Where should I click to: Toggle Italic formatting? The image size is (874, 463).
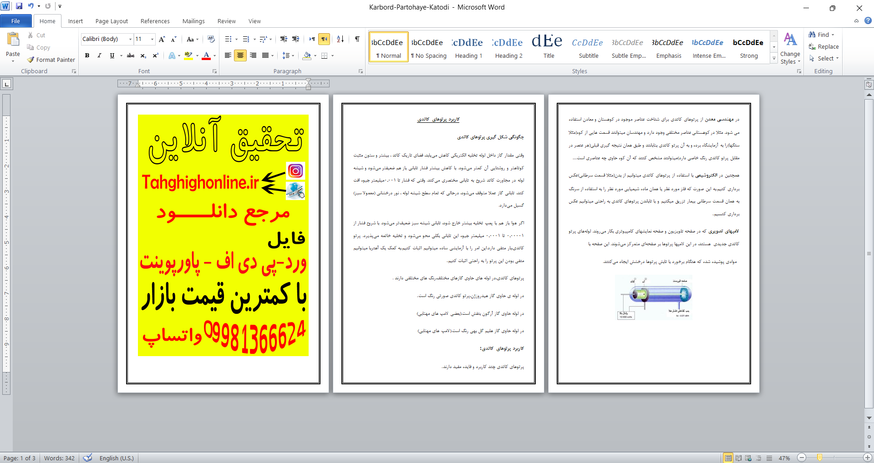pyautogui.click(x=99, y=55)
